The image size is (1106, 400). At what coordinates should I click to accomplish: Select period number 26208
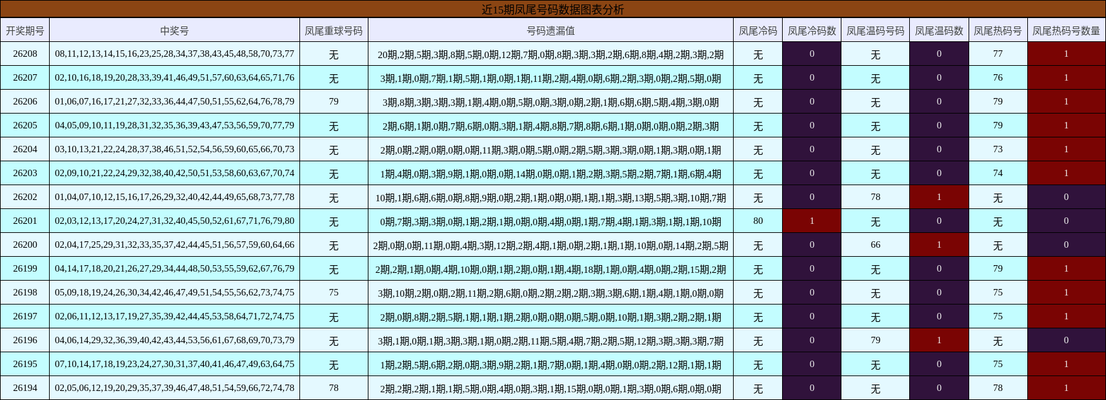pyautogui.click(x=25, y=54)
